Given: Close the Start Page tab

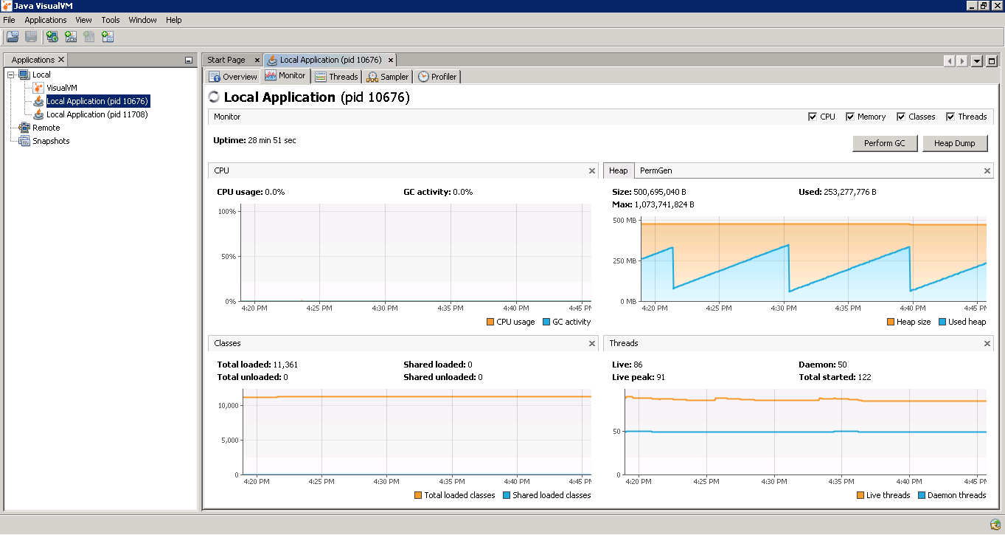Looking at the screenshot, I should (257, 60).
